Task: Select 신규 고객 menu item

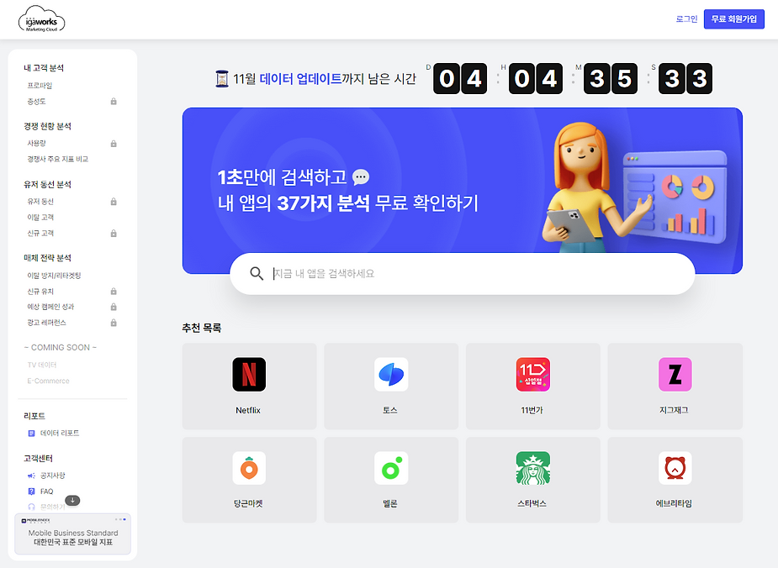Action: (x=40, y=233)
